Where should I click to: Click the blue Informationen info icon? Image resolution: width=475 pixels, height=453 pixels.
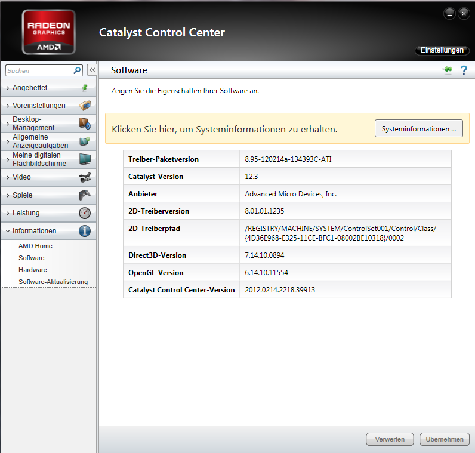[85, 231]
